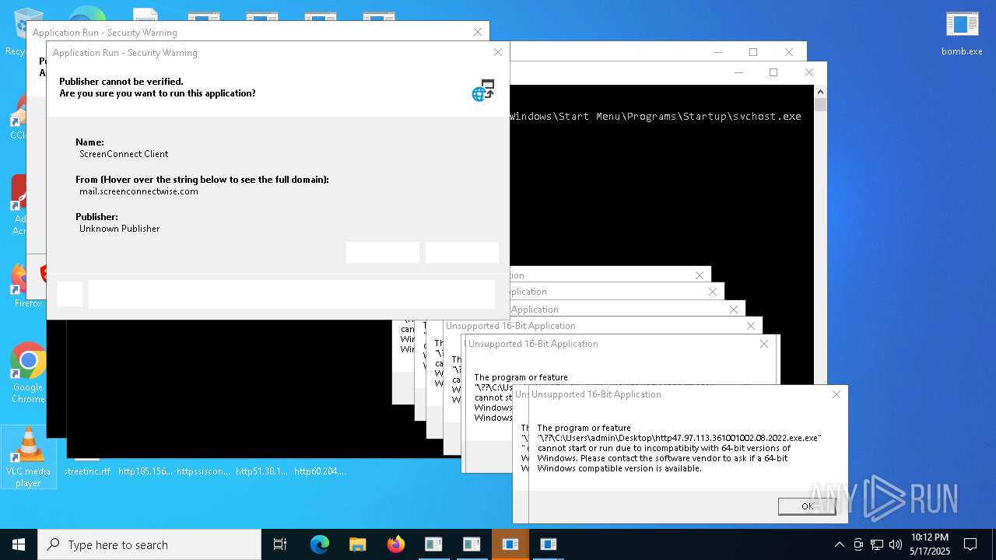The width and height of the screenshot is (996, 560).
Task: Open network settings tray icon
Action: coord(877,544)
